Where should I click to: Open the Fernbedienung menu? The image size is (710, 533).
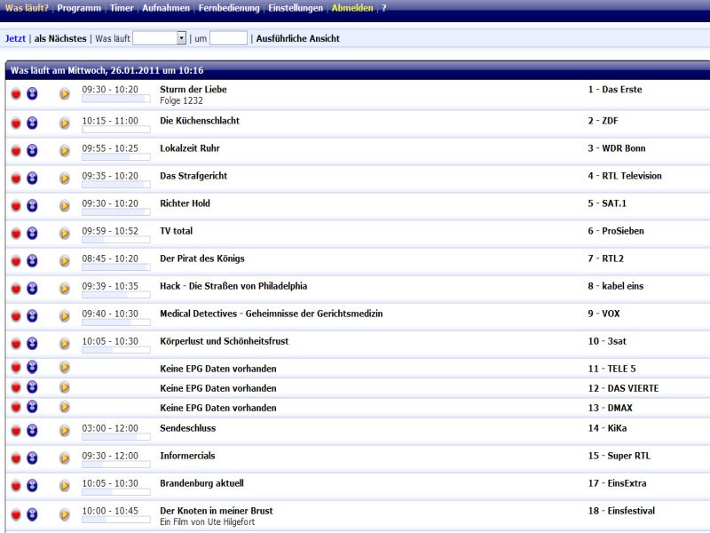pyautogui.click(x=229, y=8)
